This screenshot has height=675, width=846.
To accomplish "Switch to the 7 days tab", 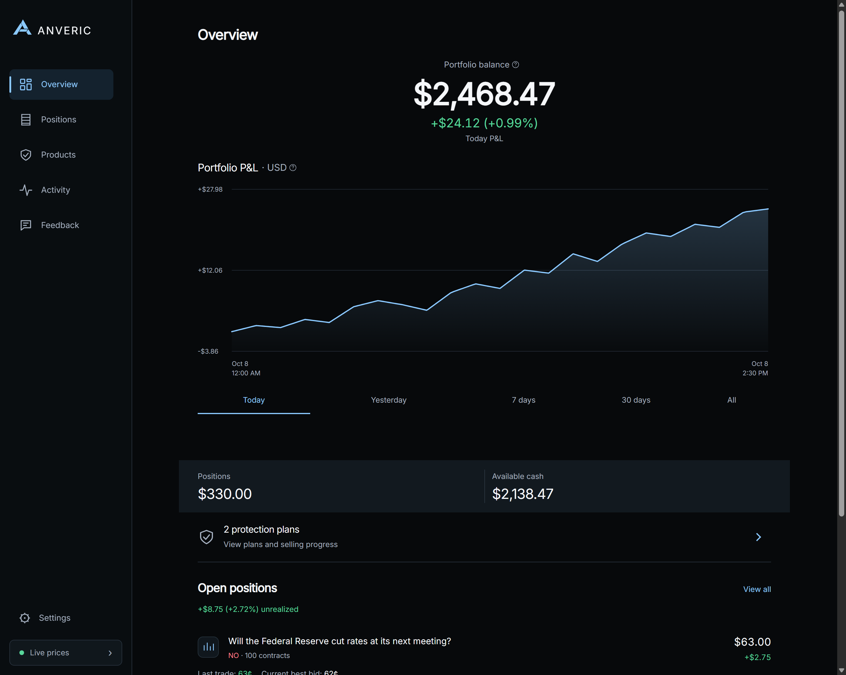I will coord(523,400).
